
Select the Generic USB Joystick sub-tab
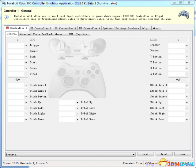pos(72,34)
